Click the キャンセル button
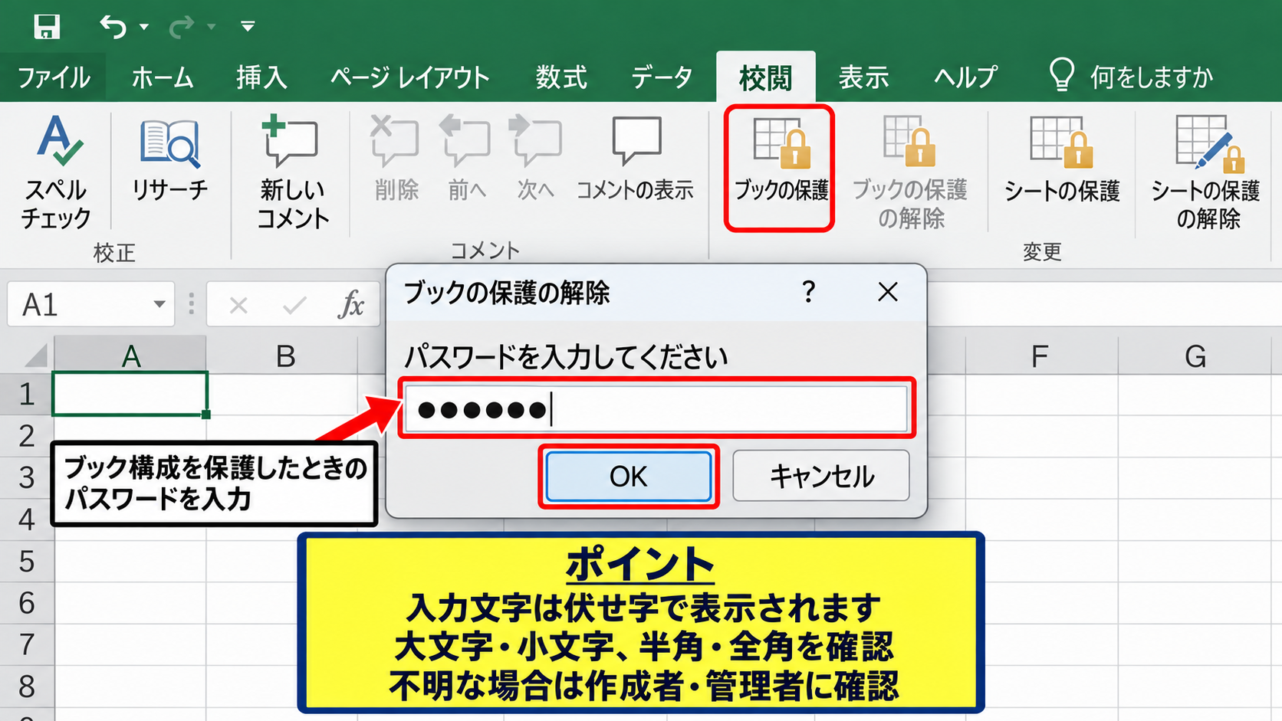The height and width of the screenshot is (721, 1282). (x=821, y=476)
